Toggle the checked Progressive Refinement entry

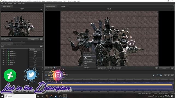coord(89,54)
